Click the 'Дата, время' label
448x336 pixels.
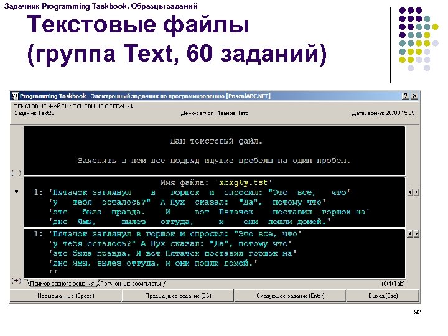click(383, 113)
